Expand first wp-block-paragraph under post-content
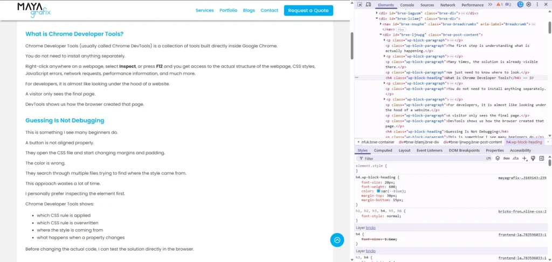This screenshot has width=552, height=262. click(x=384, y=40)
